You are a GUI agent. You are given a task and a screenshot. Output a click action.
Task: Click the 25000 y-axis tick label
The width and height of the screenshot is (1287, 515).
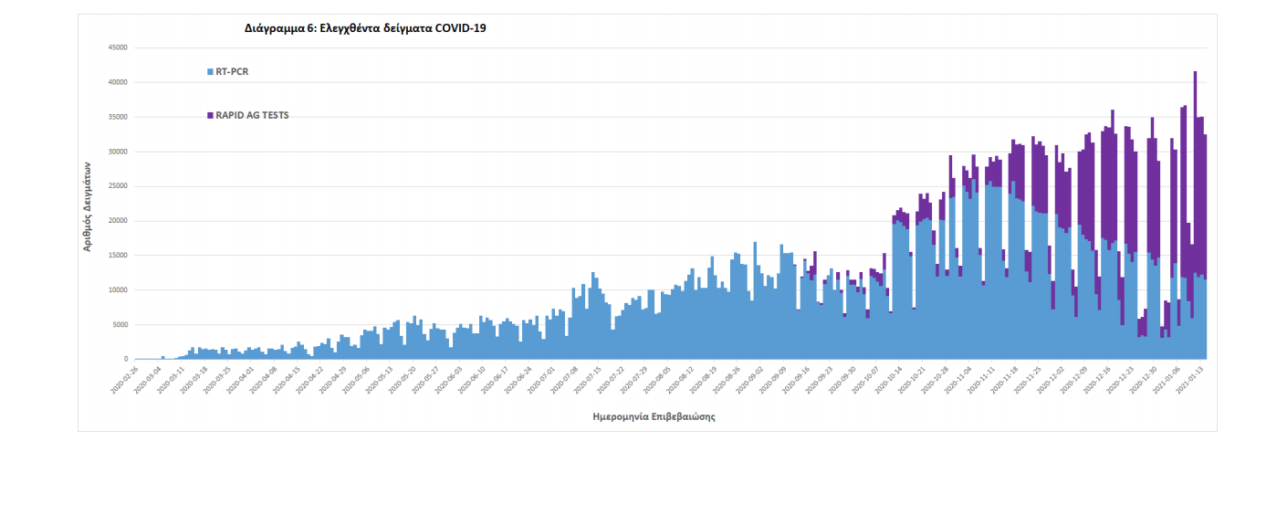pos(117,186)
